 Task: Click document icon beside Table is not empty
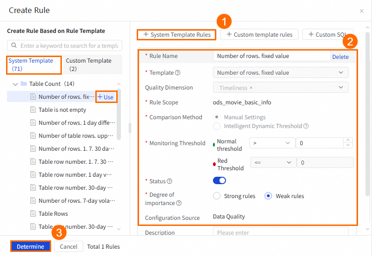(x=33, y=110)
